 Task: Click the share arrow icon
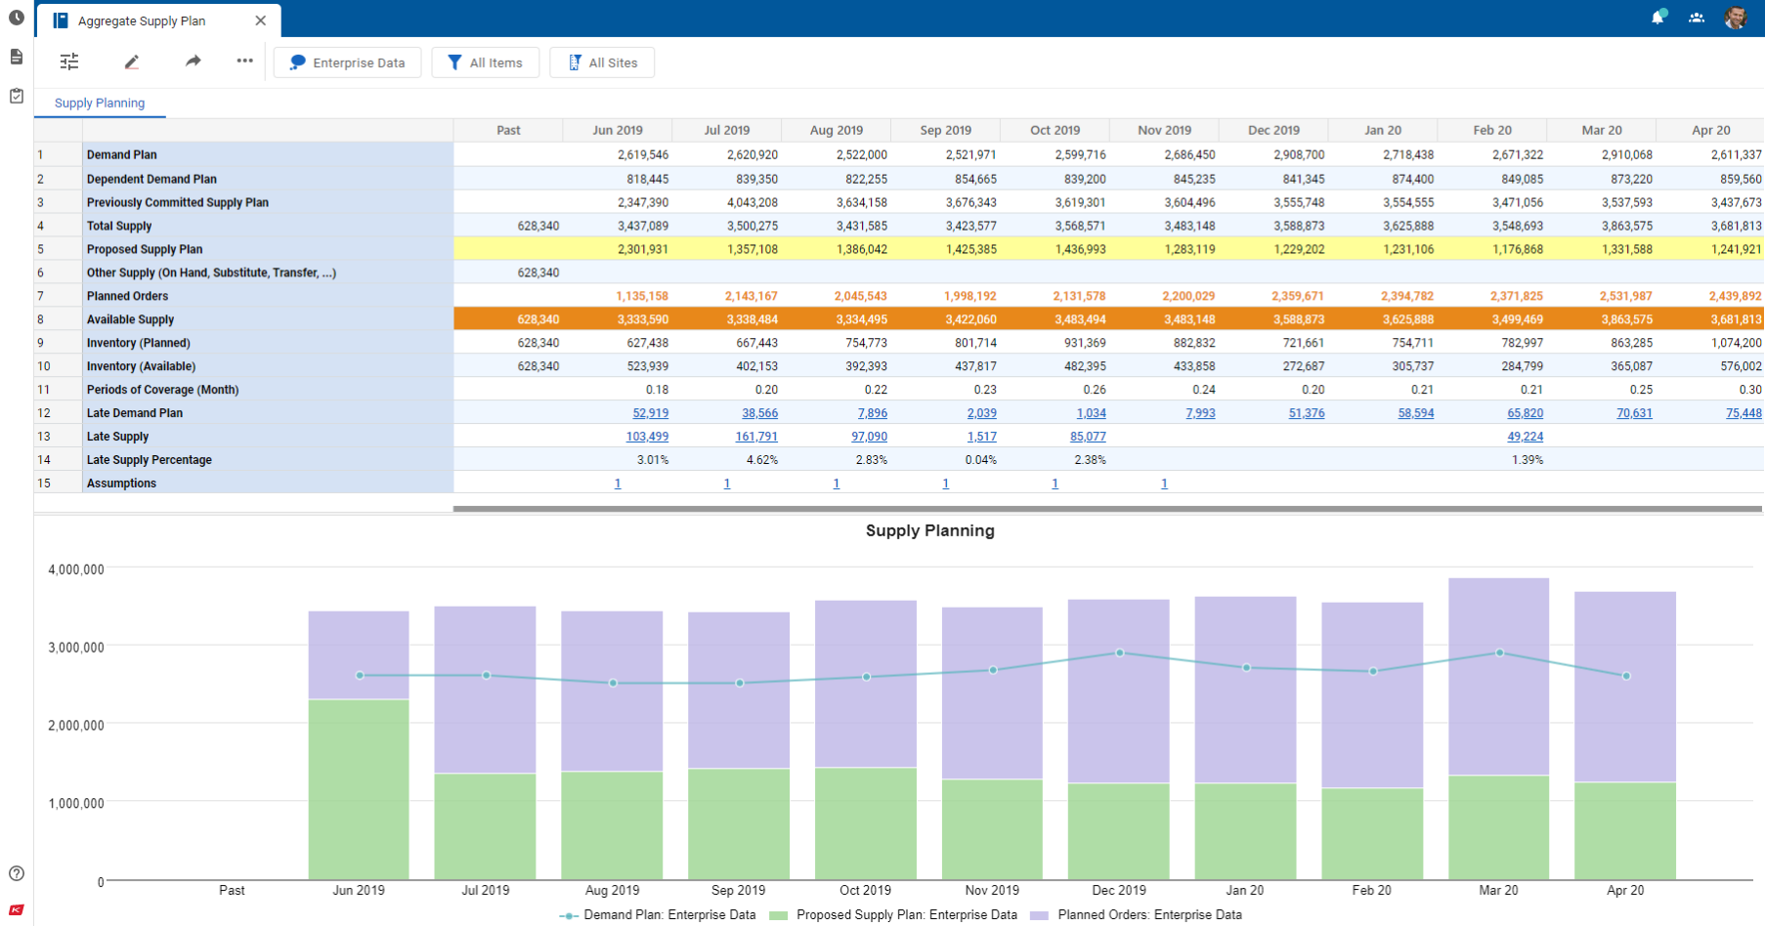(x=194, y=62)
